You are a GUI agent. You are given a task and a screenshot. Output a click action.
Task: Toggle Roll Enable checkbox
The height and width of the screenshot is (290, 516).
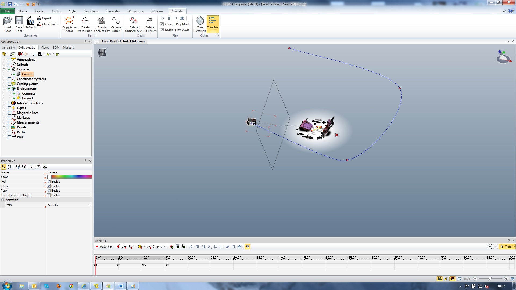pyautogui.click(x=49, y=182)
